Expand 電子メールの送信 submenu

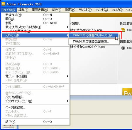pyautogui.click(x=35, y=76)
